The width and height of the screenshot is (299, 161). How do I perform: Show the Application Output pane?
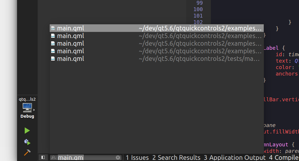234,157
